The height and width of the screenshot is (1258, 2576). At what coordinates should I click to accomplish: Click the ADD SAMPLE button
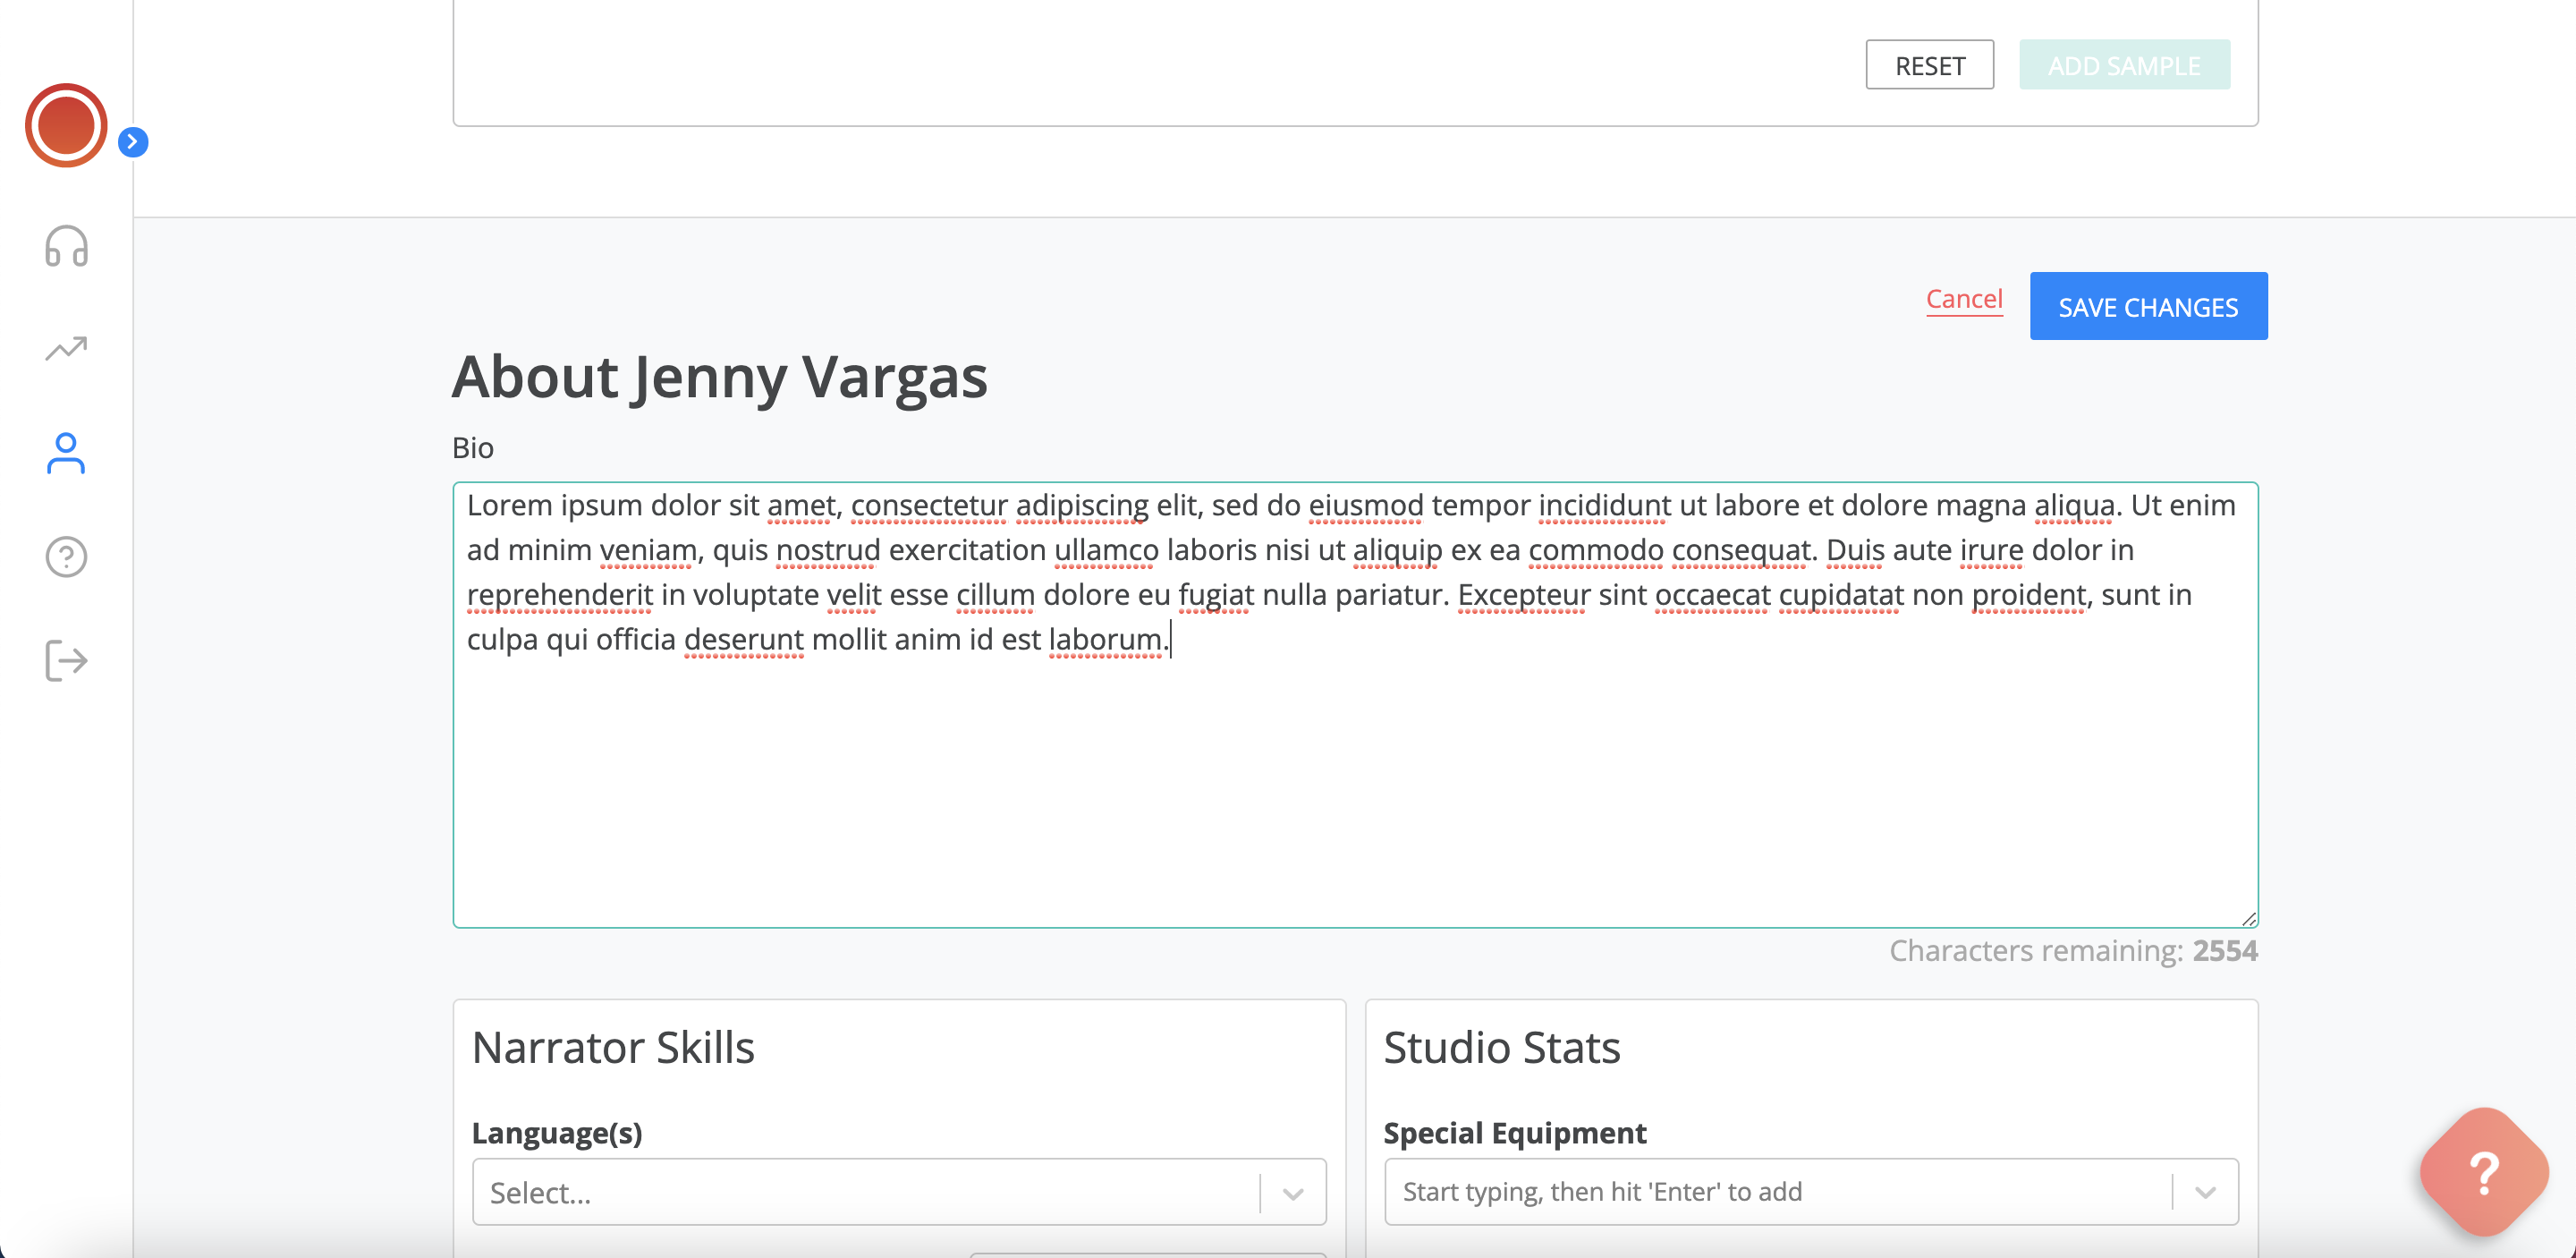pos(2124,65)
